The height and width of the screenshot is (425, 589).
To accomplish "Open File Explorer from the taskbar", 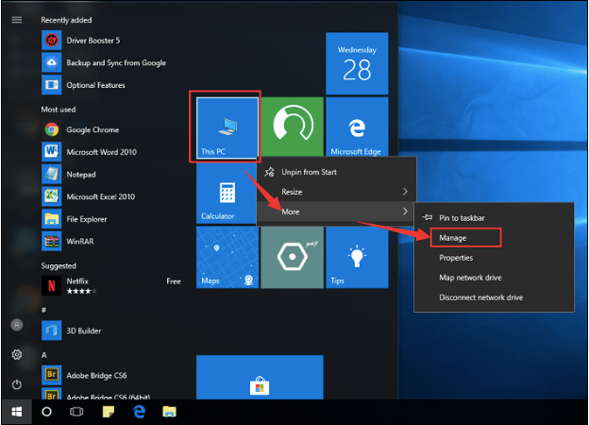I will click(169, 412).
